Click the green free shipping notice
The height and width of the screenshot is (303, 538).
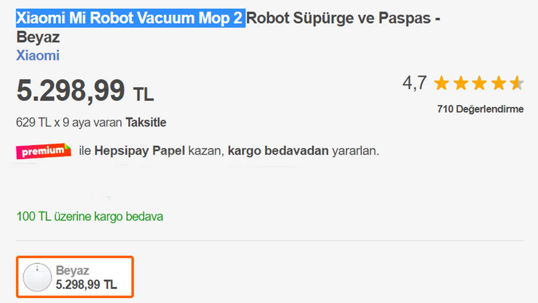[x=90, y=217]
